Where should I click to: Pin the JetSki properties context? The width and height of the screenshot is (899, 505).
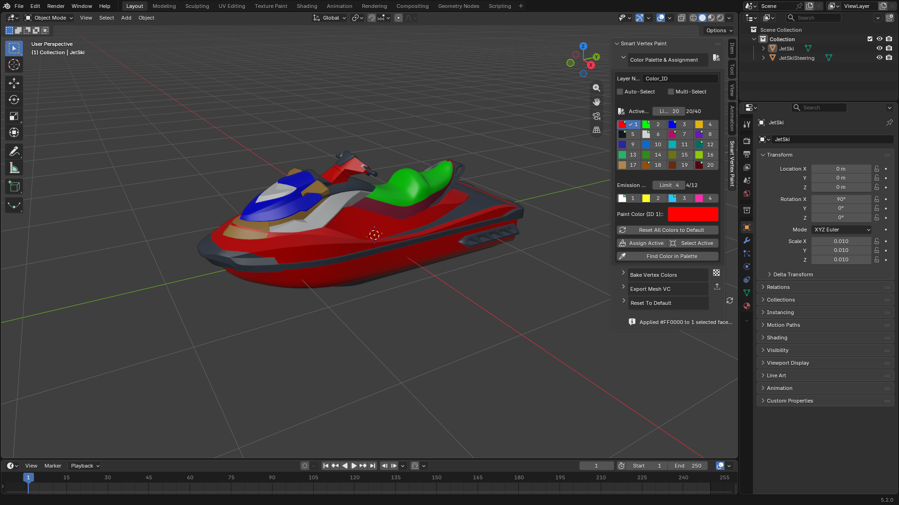[889, 123]
